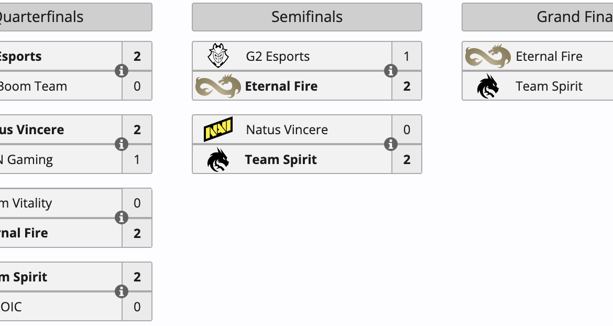613x326 pixels.
Task: Click G2 Esports team name in Semifinals
Action: [278, 57]
